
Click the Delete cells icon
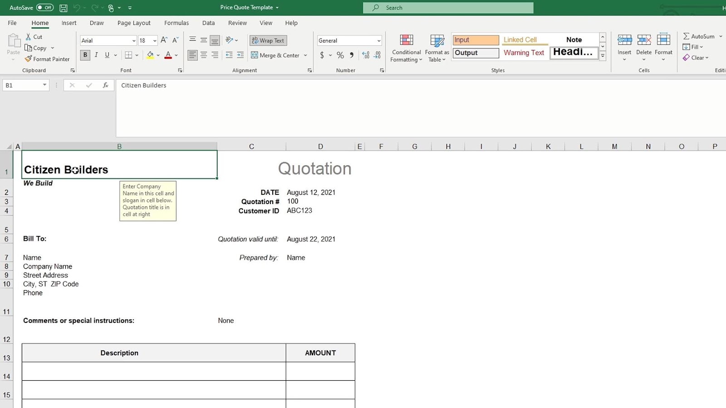644,40
